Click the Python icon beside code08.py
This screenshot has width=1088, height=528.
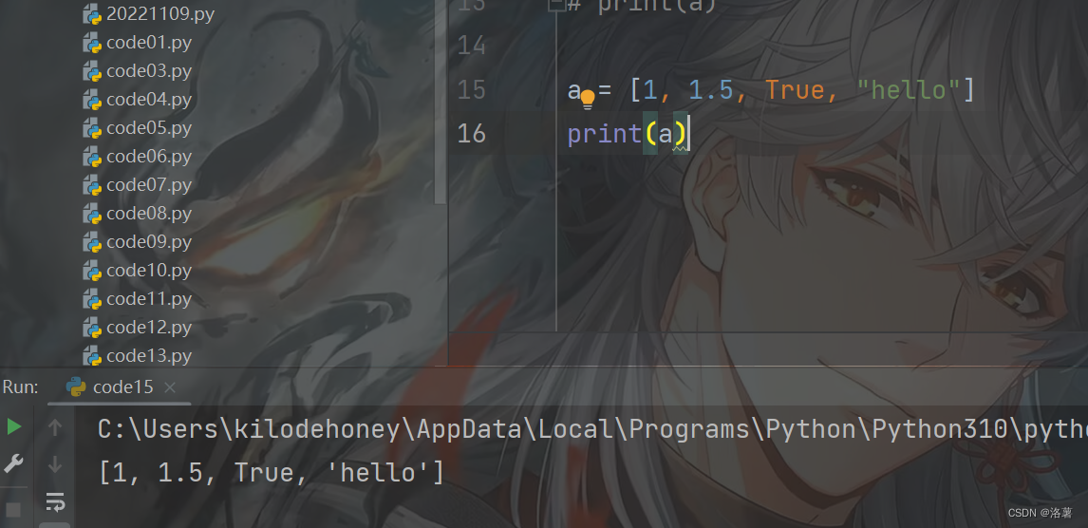point(92,214)
